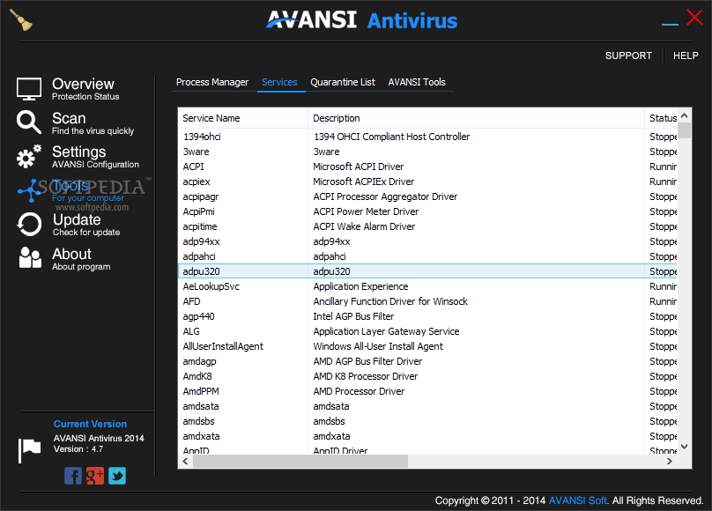This screenshot has height=511, width=712.
Task: Click the Current Version flag icon
Action: tap(29, 450)
